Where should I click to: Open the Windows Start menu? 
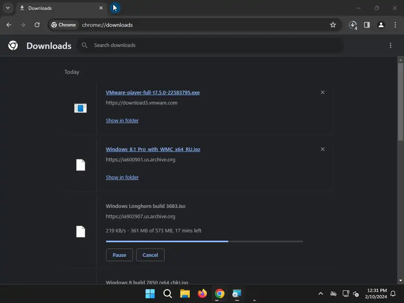(x=150, y=294)
